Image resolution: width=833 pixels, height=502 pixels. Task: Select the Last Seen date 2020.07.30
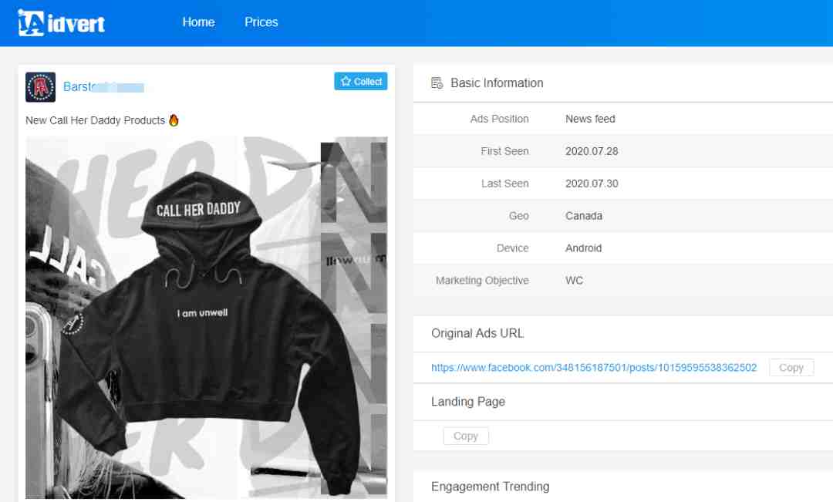592,184
